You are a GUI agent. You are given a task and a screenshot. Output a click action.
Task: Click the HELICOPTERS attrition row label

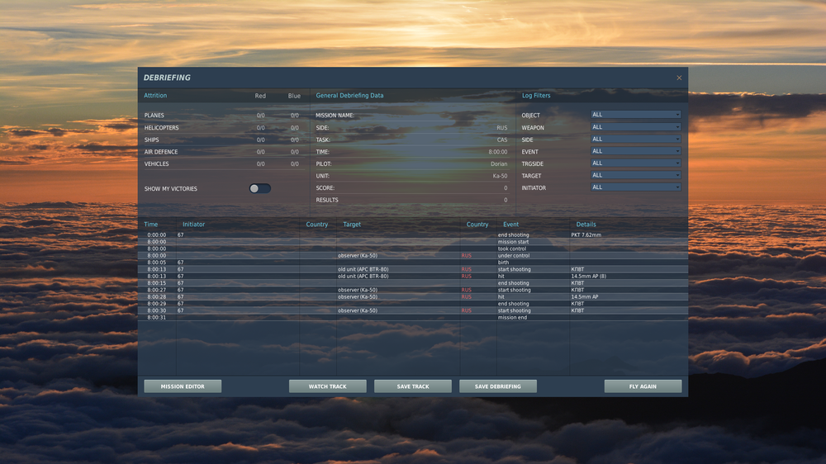pos(161,127)
